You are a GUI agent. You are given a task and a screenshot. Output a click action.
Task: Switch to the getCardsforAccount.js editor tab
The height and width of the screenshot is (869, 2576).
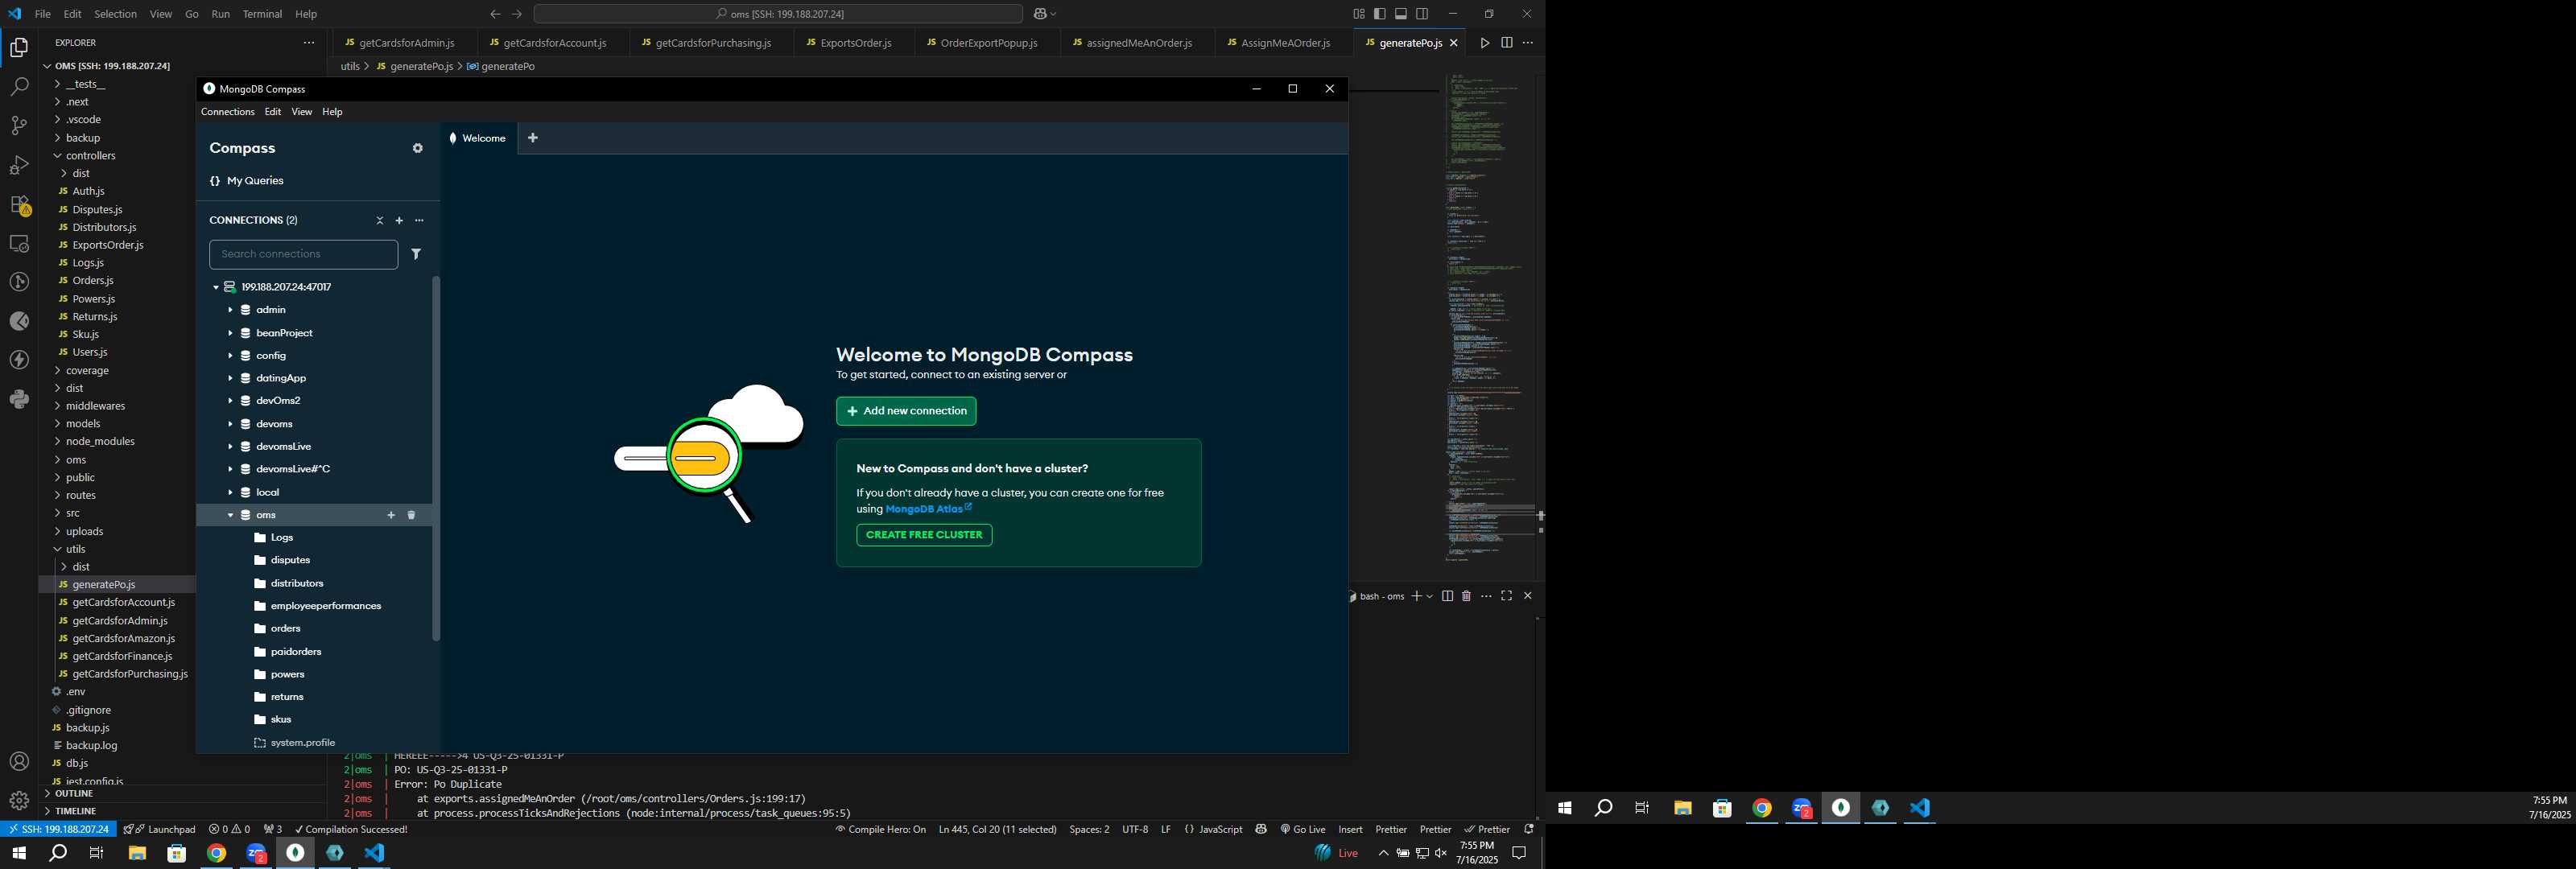554,43
